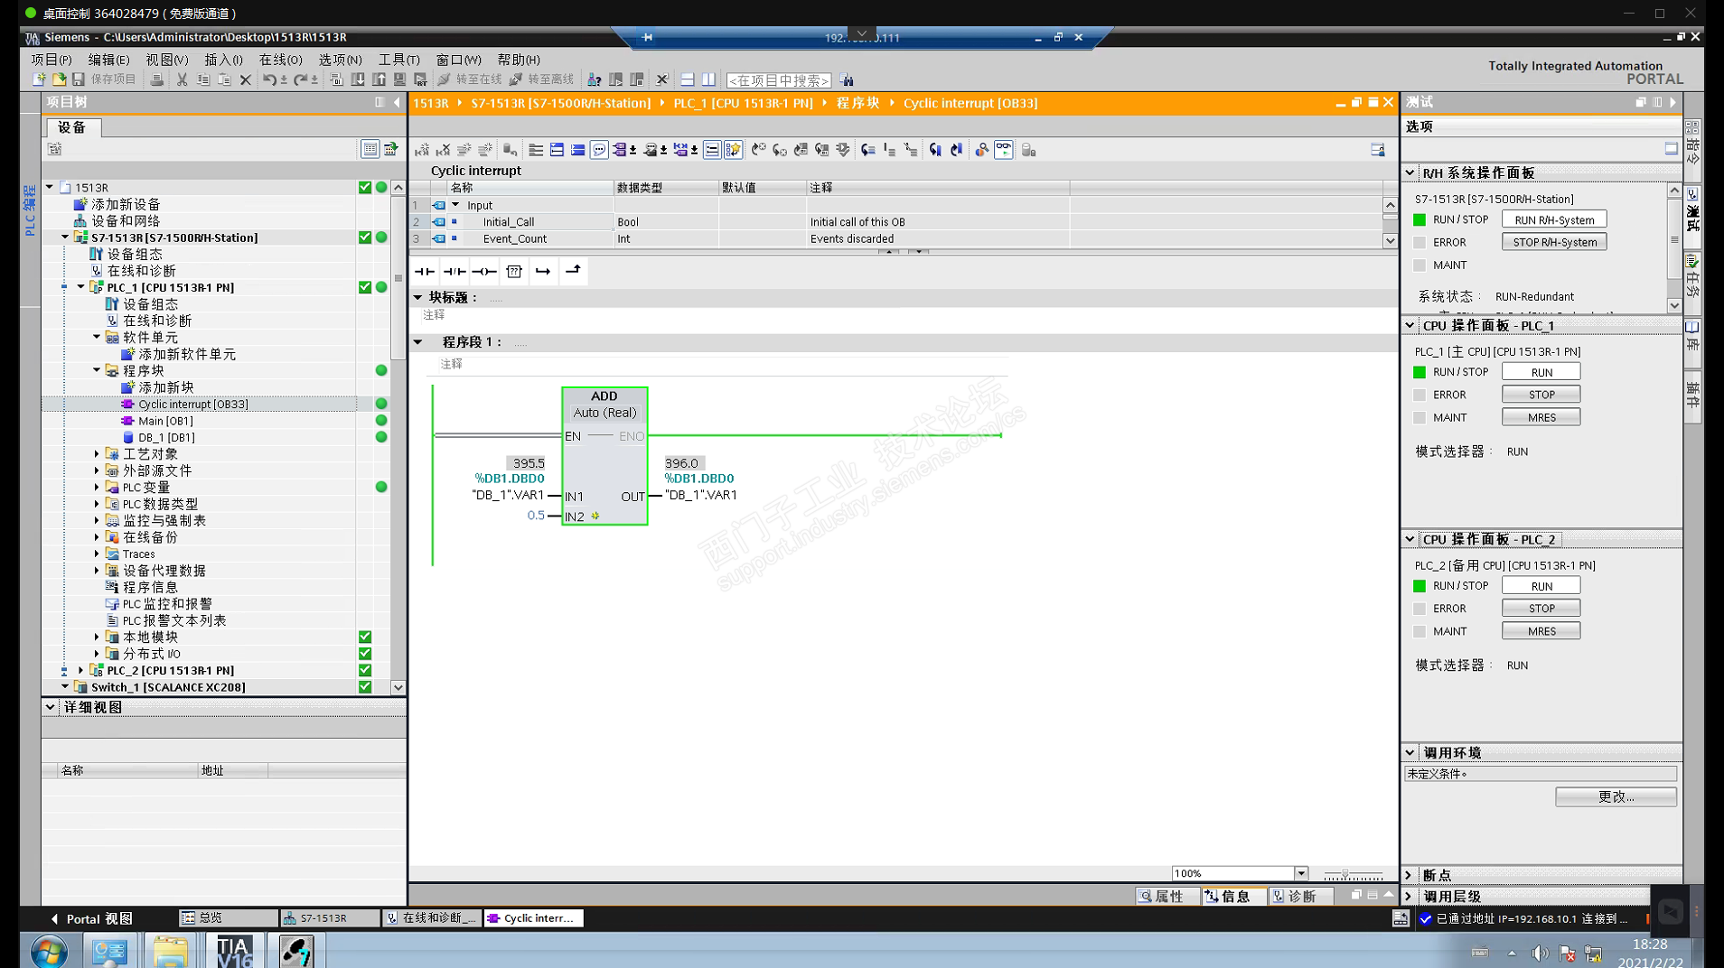Open the 在线(O) menu
Image resolution: width=1724 pixels, height=968 pixels.
pos(280,60)
